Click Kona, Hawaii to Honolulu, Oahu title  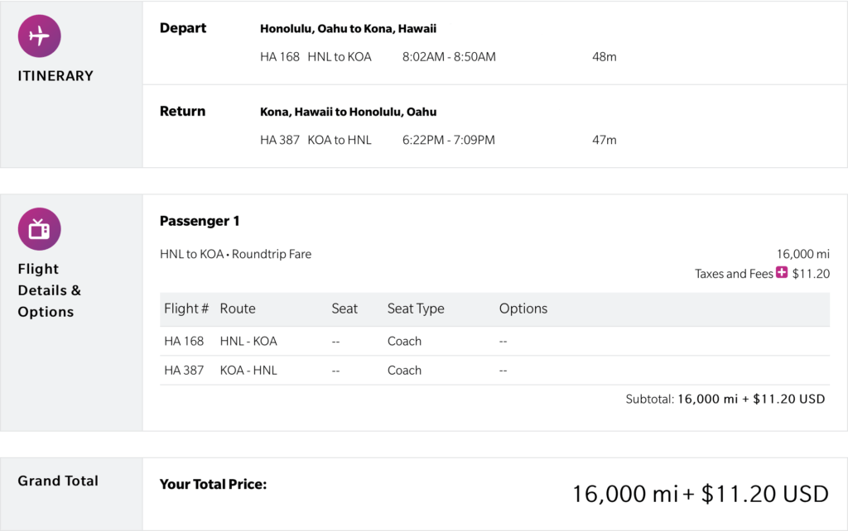click(348, 112)
